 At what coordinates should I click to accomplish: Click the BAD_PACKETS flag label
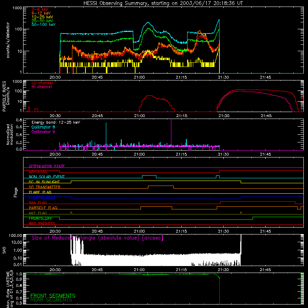(x=42, y=223)
